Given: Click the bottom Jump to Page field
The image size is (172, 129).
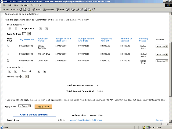Looking at the screenshot, I should coord(22,76).
